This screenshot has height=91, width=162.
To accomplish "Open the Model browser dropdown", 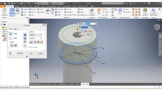I will coord(4,22).
